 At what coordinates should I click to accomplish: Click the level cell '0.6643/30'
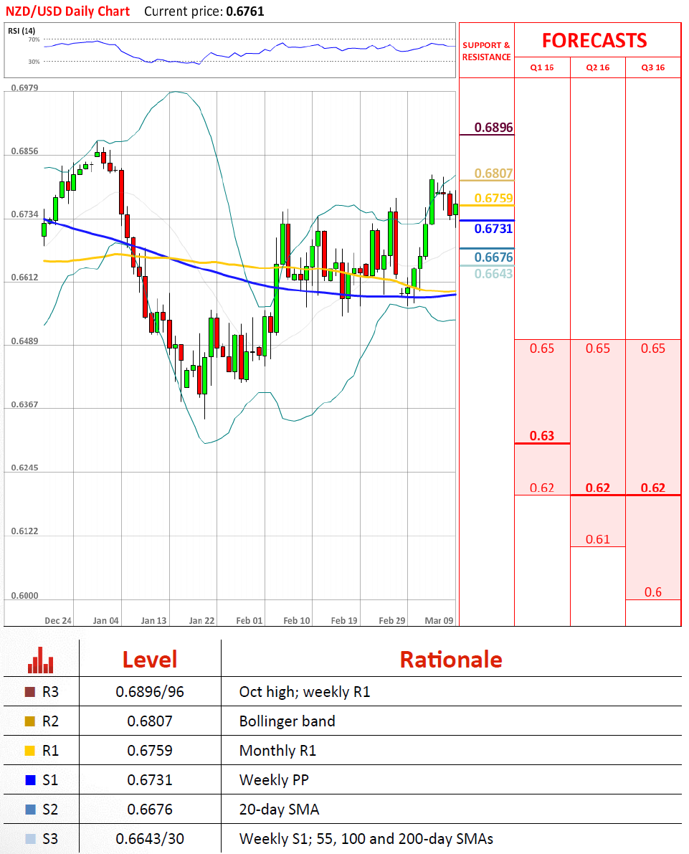[150, 839]
